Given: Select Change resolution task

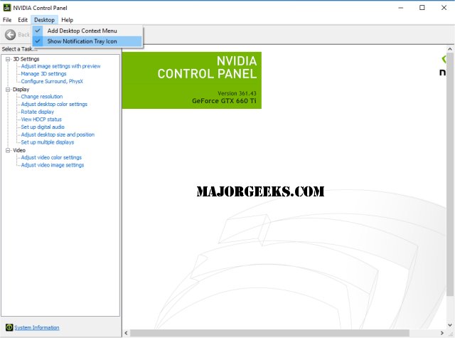Looking at the screenshot, I should click(42, 96).
